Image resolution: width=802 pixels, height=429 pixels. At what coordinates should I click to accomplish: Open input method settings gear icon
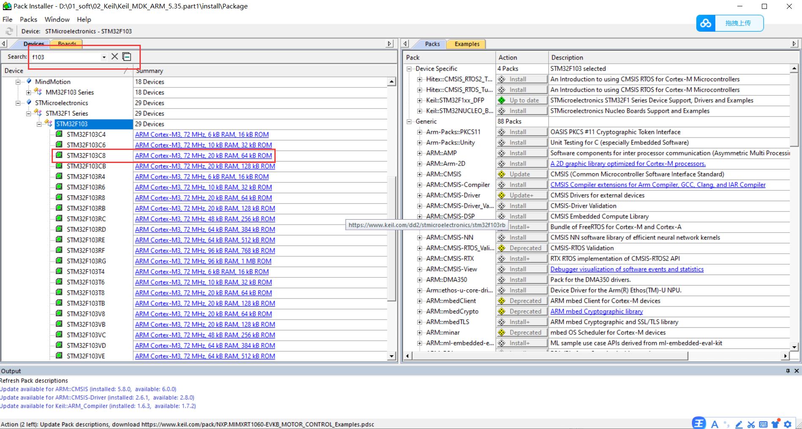(788, 424)
